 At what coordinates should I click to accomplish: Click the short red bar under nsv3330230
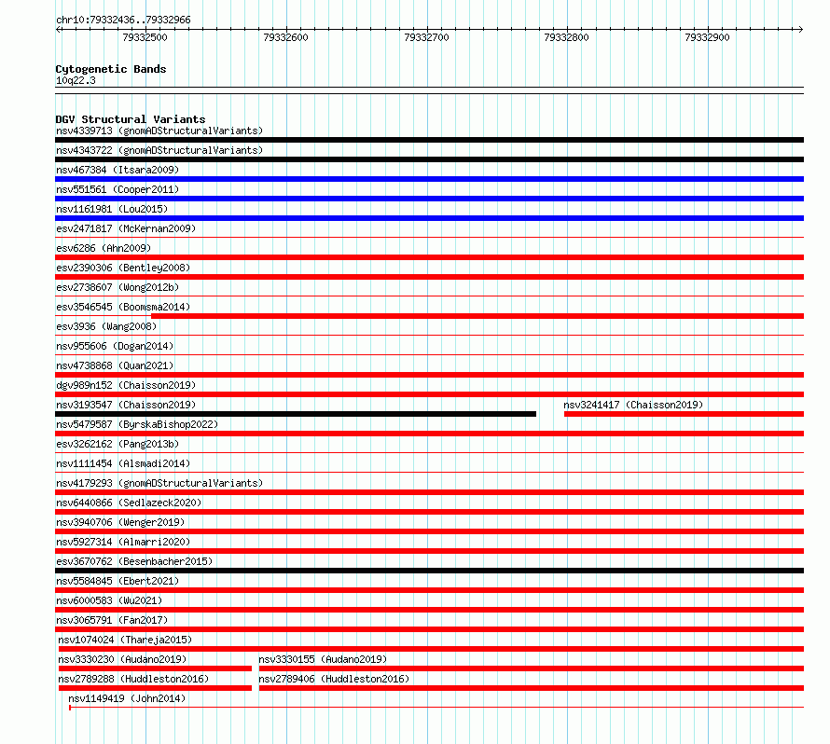(155, 668)
